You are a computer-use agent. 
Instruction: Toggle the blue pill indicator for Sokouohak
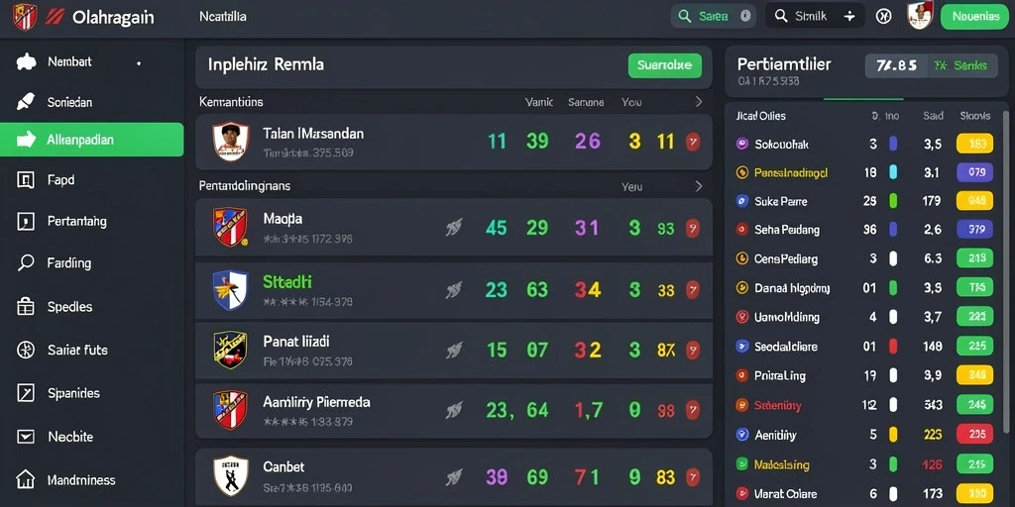pos(893,144)
